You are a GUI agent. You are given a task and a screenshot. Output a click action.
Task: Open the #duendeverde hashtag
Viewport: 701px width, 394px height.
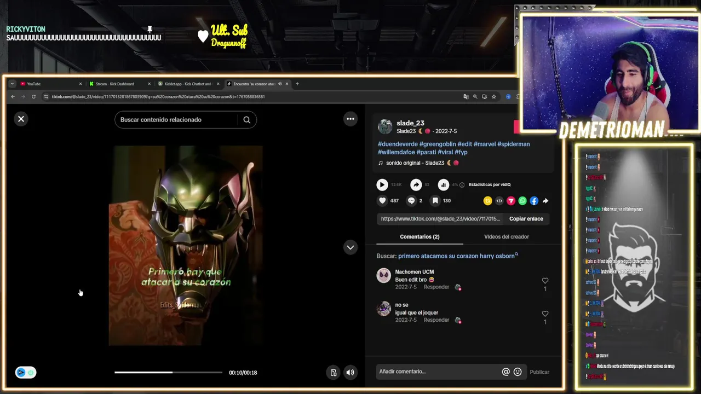[x=398, y=144]
